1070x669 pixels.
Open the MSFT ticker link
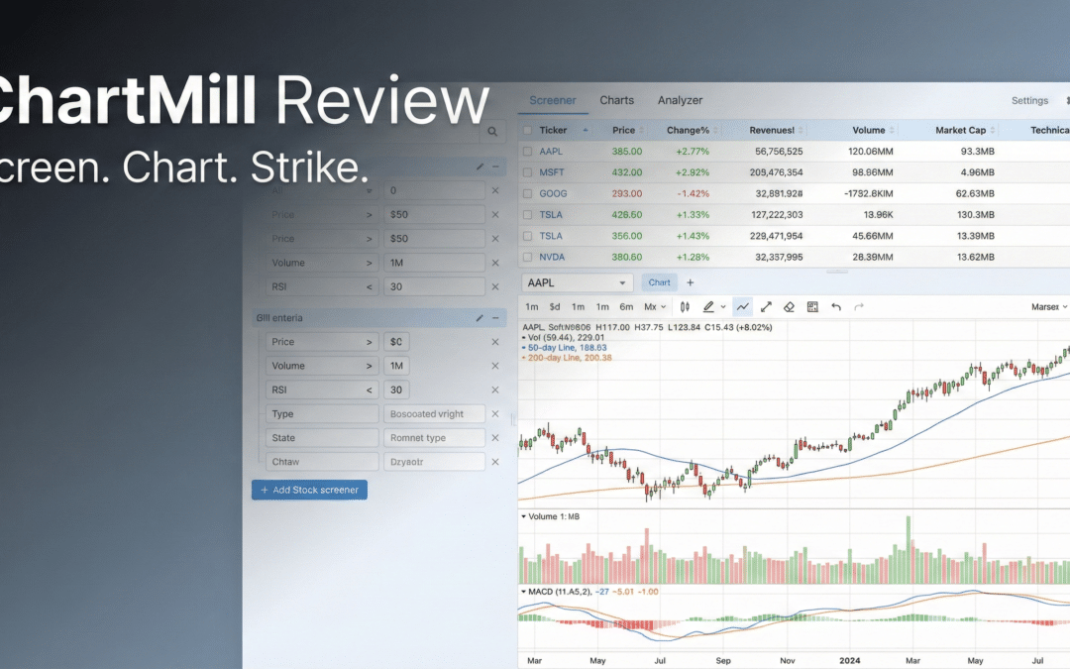(x=552, y=172)
